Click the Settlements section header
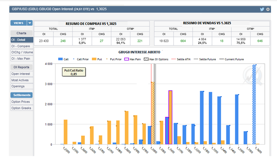This screenshot has width=277, height=160. [21, 95]
